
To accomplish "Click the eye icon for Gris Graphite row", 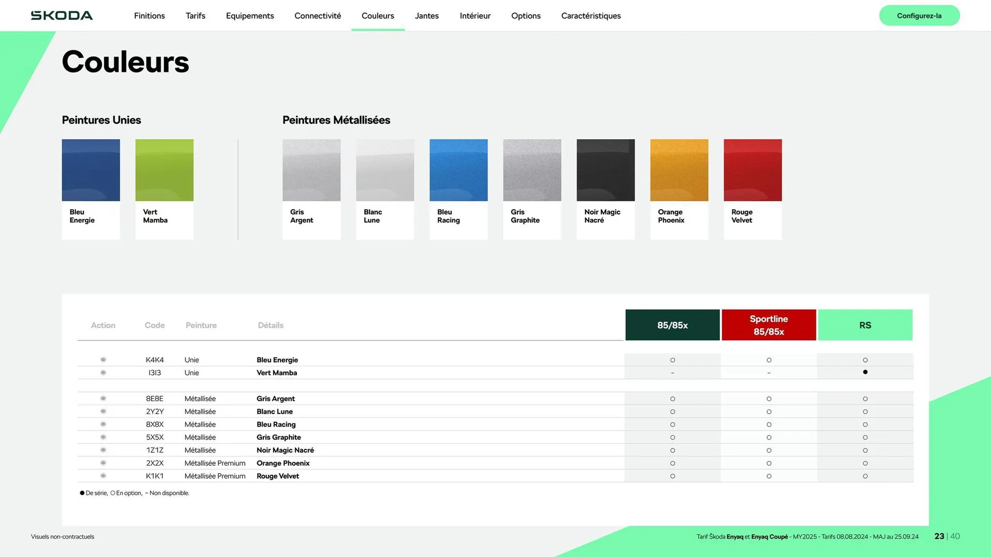I will 103,437.
